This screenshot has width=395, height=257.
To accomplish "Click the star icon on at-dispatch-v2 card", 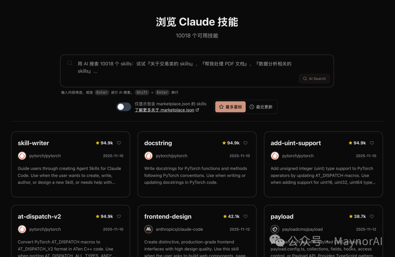I will pos(98,216).
